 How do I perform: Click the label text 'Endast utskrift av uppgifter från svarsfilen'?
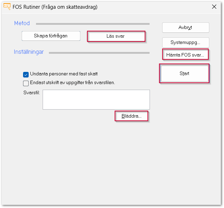(73, 83)
